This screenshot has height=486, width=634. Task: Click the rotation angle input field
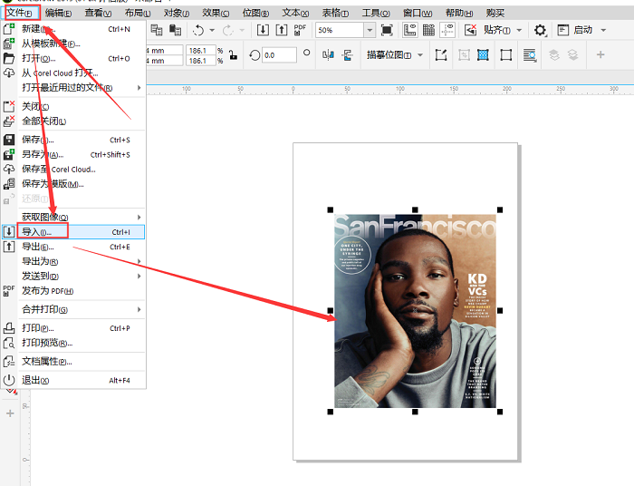(x=279, y=55)
